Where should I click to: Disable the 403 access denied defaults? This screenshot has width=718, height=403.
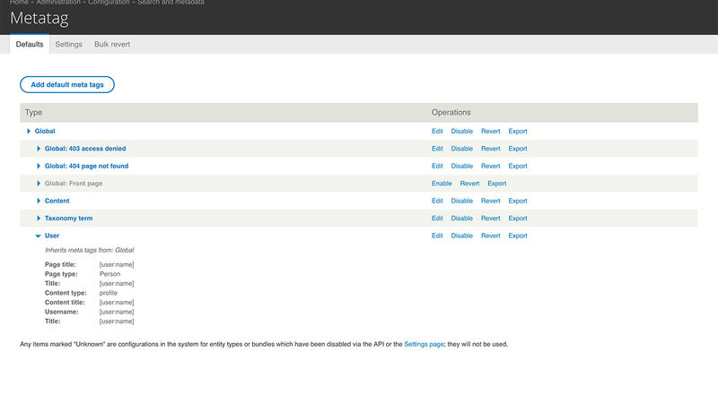[461, 149]
